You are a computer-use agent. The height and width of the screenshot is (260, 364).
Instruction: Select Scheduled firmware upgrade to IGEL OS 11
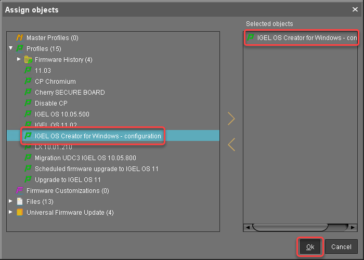click(x=96, y=169)
